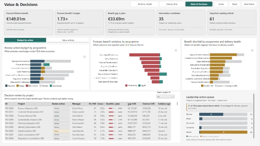Image resolution: width=260 pixels, height=146 pixels.
Task: Toggle the Lower / missing health legend entry
Action: coord(226,86)
